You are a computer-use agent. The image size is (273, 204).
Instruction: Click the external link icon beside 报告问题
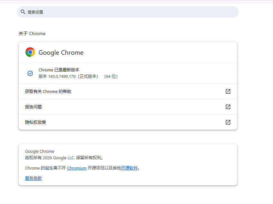coord(228,107)
